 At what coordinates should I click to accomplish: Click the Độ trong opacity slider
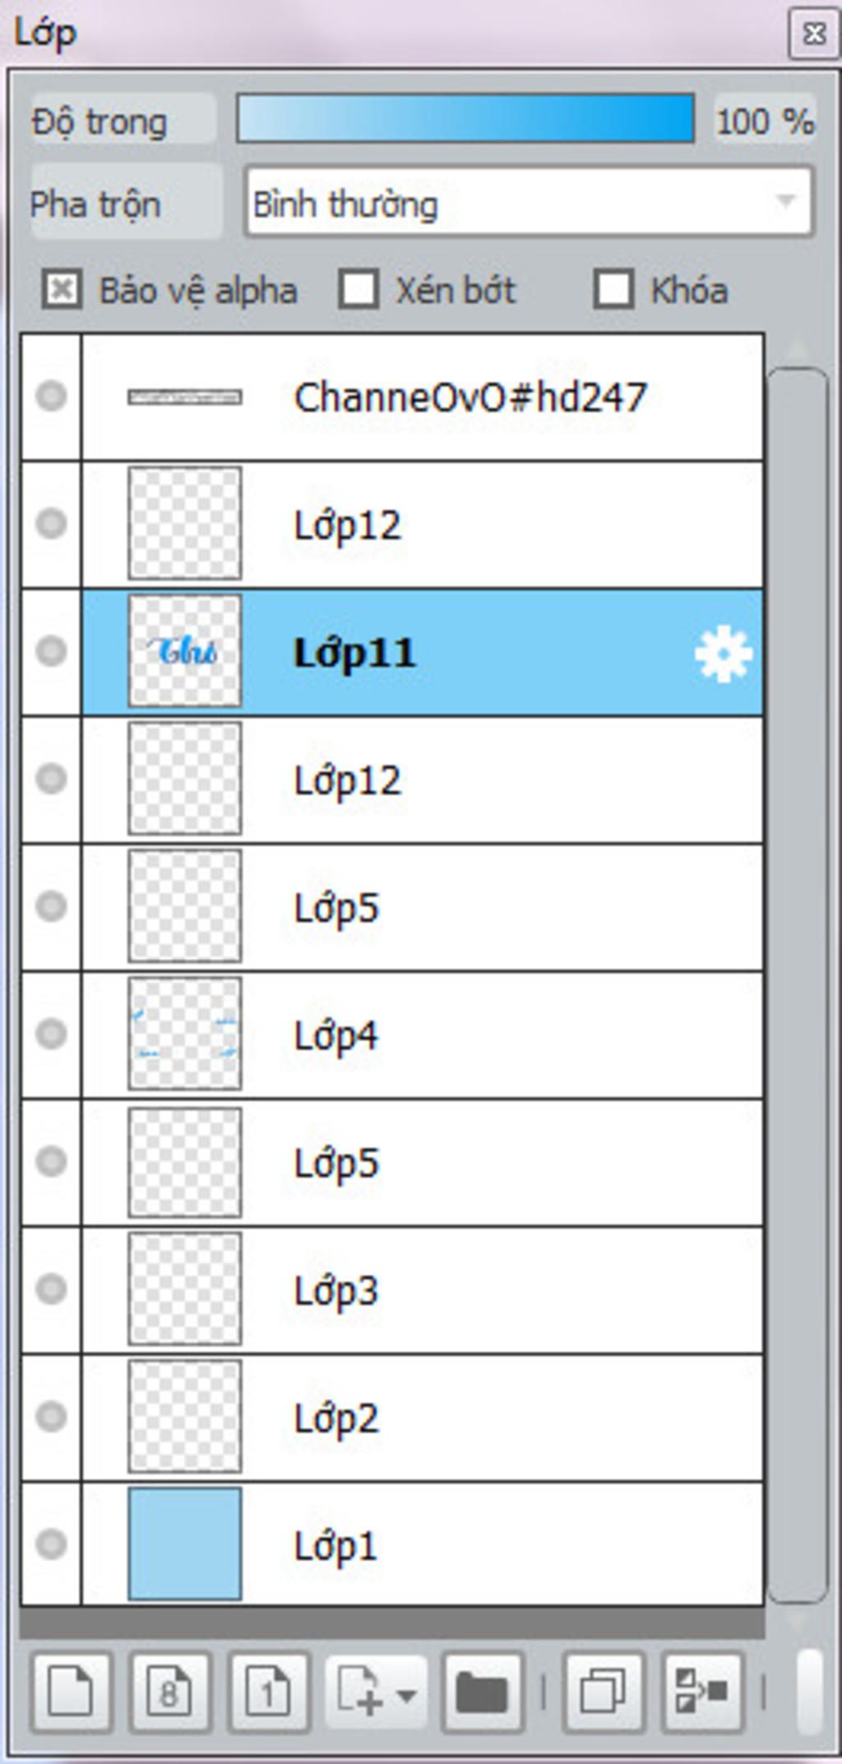[x=465, y=118]
